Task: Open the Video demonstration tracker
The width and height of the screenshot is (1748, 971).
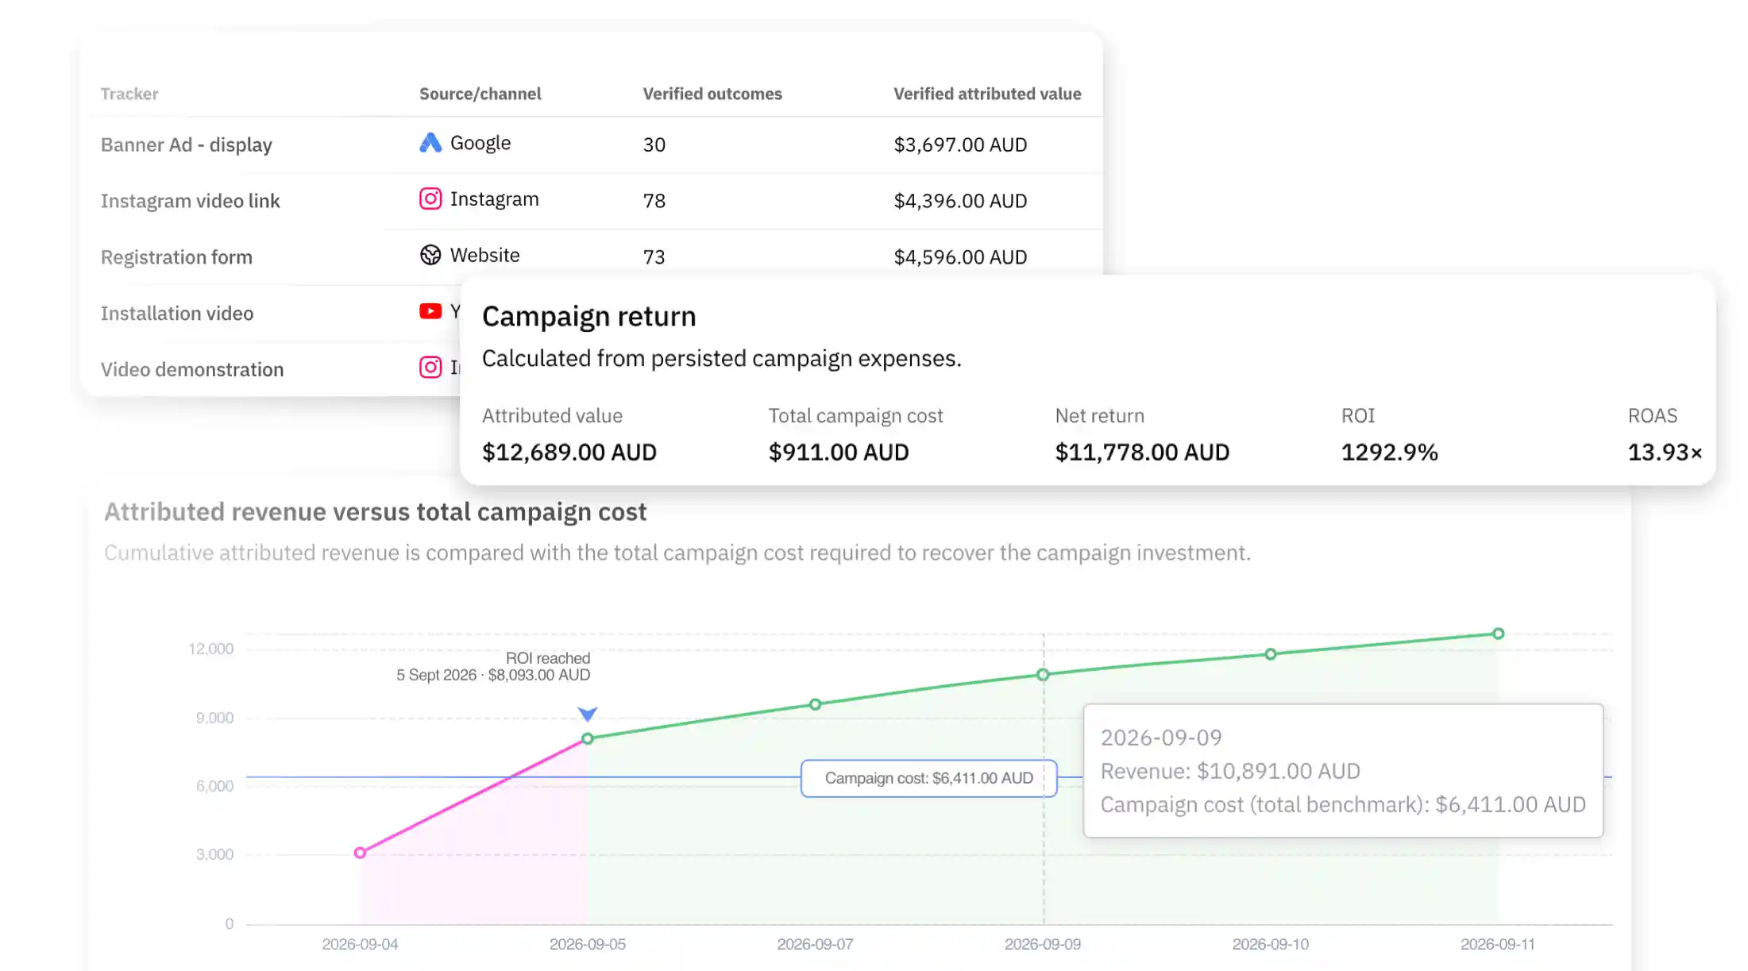Action: tap(192, 369)
